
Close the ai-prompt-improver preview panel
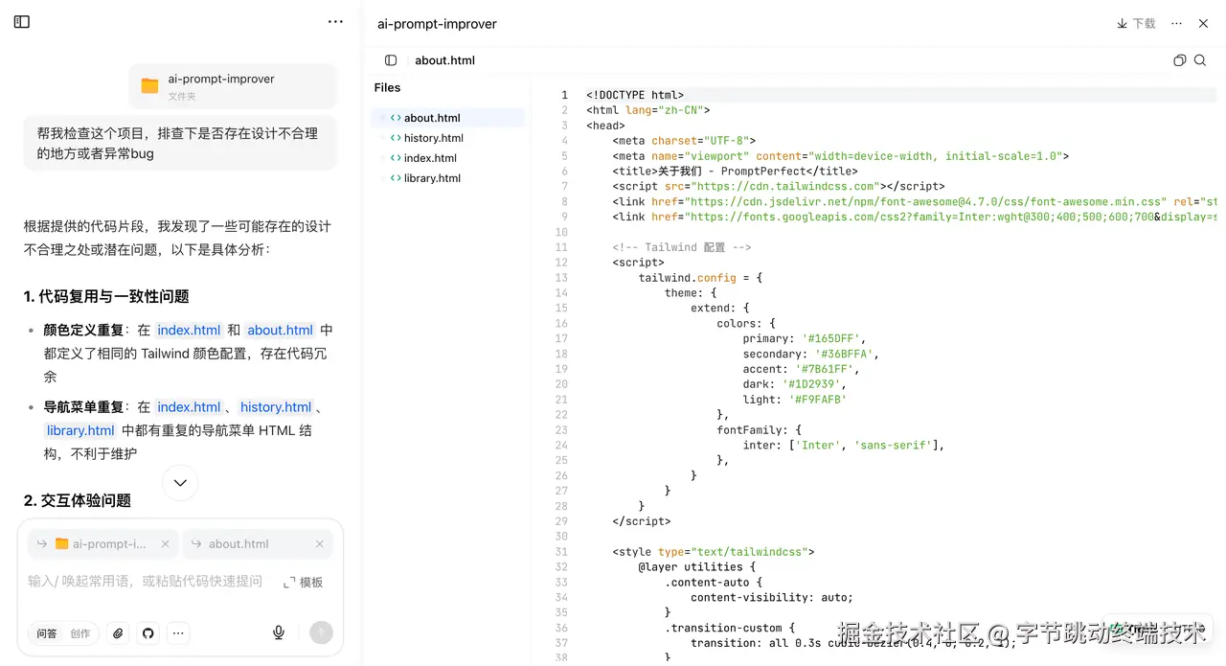[x=1204, y=24]
